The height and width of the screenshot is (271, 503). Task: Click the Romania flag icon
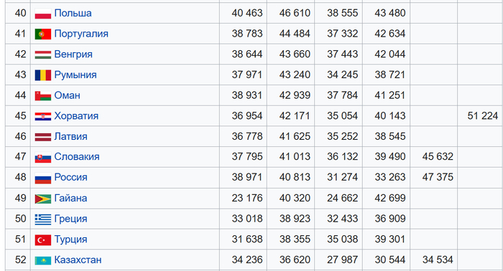[43, 75]
